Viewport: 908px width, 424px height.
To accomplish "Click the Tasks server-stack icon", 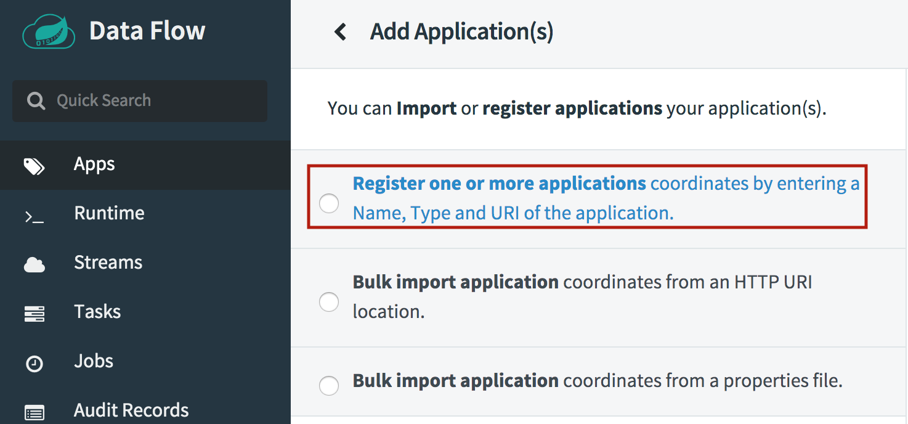I will 34,314.
